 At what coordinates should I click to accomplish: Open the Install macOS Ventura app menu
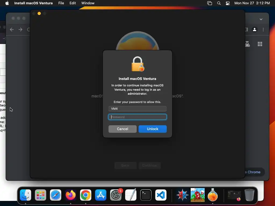pyautogui.click(x=33, y=3)
